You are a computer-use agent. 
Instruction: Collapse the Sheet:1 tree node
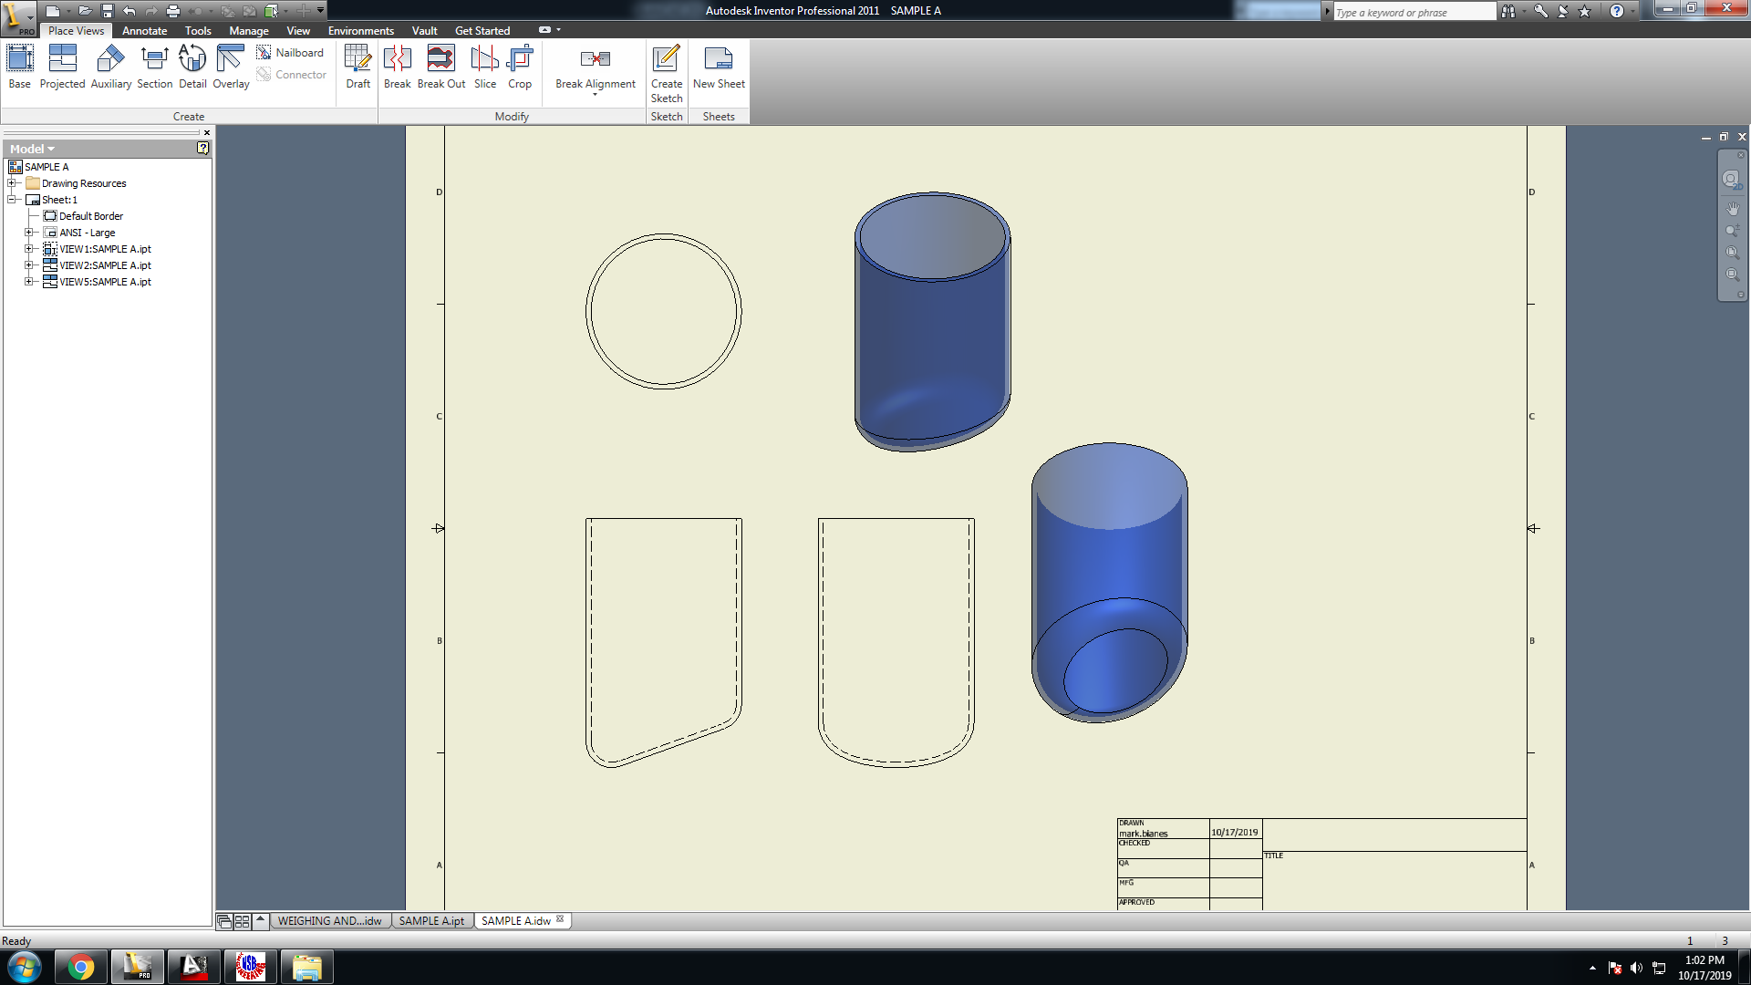click(x=13, y=200)
